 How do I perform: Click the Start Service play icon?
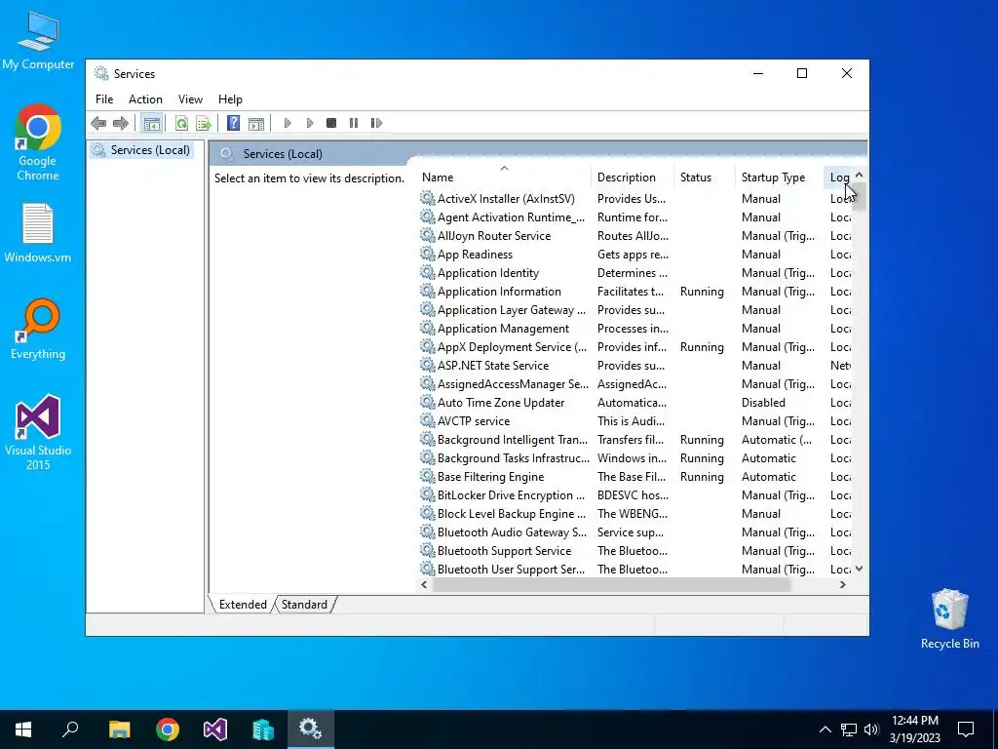[x=288, y=123]
